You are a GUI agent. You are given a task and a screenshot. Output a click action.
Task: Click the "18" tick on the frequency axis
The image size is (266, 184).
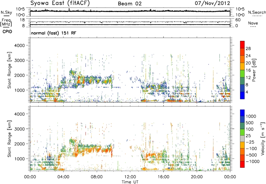22,20
